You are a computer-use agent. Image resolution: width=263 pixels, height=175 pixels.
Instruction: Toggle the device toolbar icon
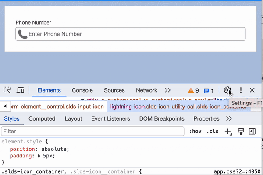[20, 90]
